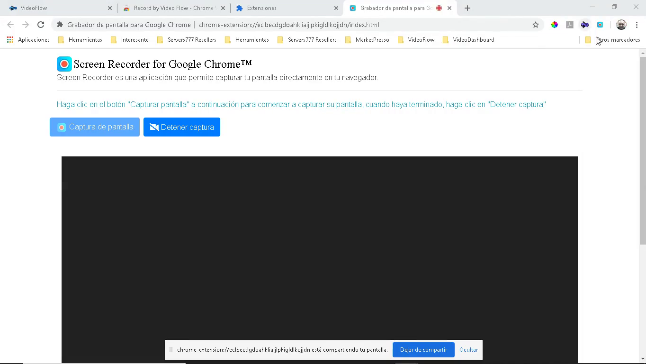This screenshot has height=364, width=646.
Task: Open Herramientas folder beside Aplicaciones
Action: (80, 40)
